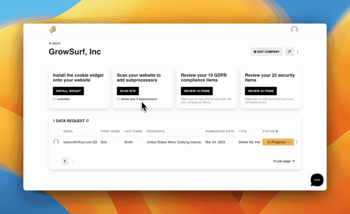Open row actions menu for Bob Smith

pos(296,142)
